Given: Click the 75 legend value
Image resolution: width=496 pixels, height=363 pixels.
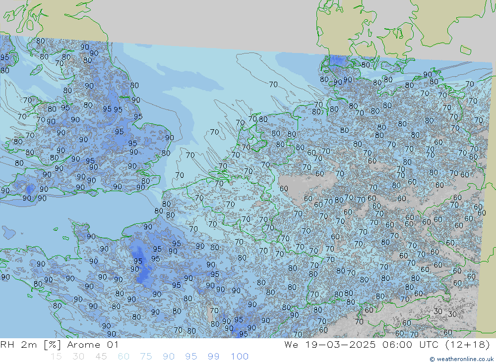Looking at the screenshot, I should (x=146, y=357).
